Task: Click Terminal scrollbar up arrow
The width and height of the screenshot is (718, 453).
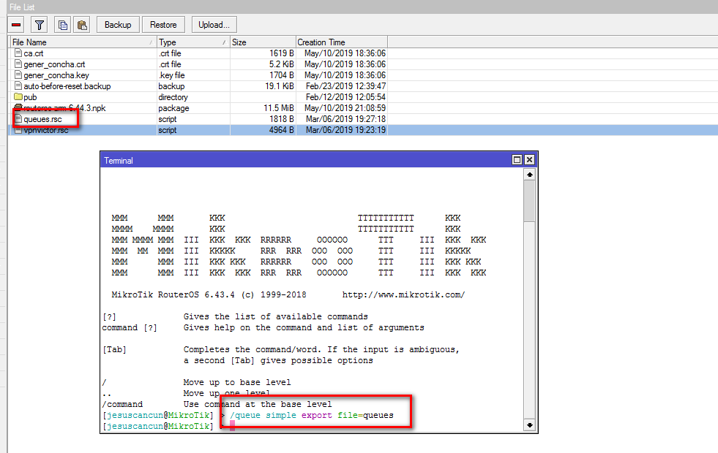Action: (529, 175)
